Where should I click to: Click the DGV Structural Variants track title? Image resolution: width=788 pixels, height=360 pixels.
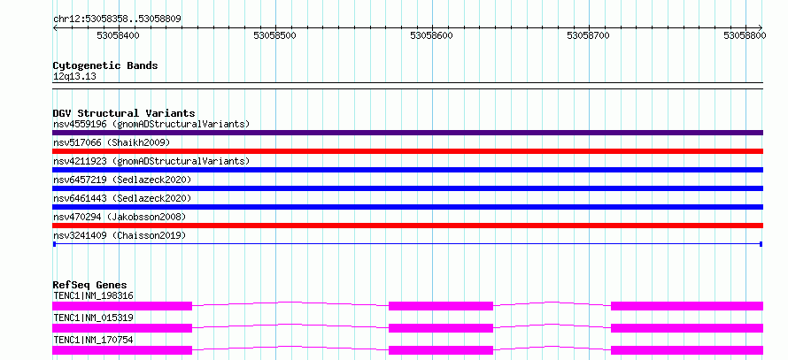124,113
